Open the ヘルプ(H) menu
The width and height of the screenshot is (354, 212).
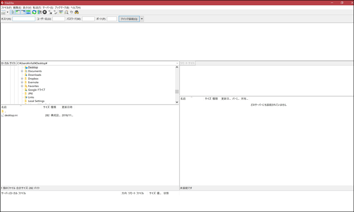(x=76, y=8)
